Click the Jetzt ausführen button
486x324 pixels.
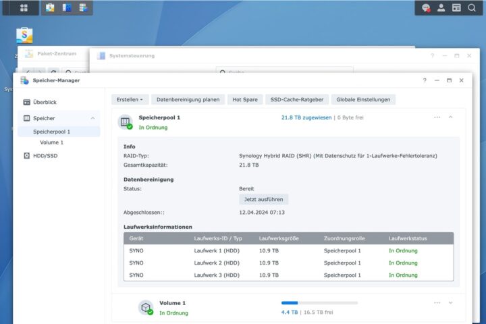tap(263, 199)
